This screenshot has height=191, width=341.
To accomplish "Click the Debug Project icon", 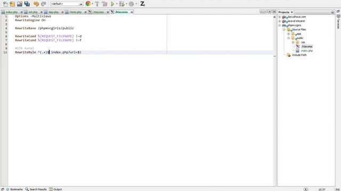I will (122, 4).
